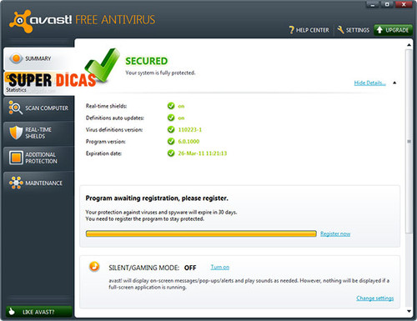This screenshot has width=417, height=321.
Task: Open the Real-Time Shields section
Action: pyautogui.click(x=39, y=133)
